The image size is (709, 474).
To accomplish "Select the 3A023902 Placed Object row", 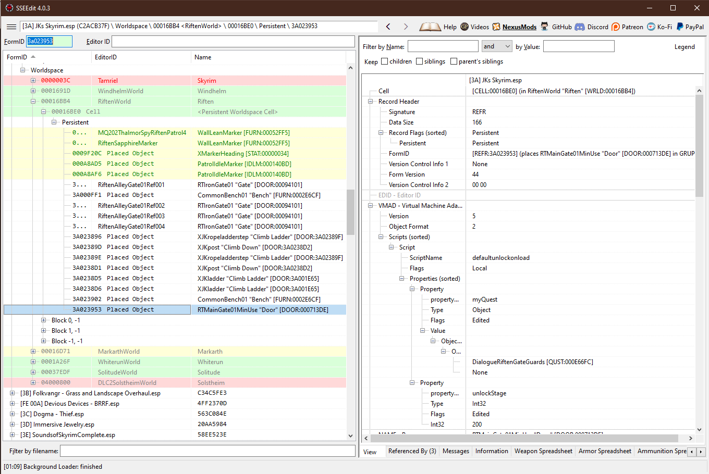I will click(175, 300).
